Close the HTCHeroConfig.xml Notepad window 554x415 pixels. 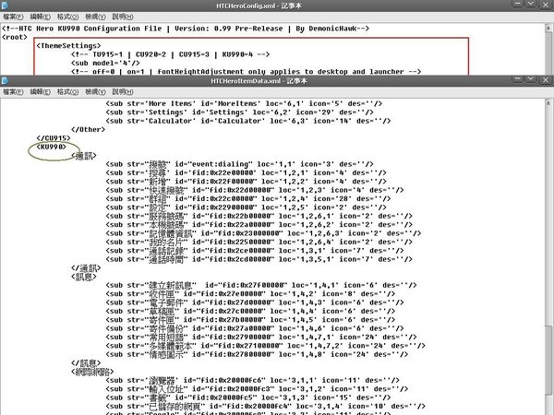545,5
